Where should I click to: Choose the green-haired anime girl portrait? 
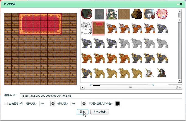point(111,14)
